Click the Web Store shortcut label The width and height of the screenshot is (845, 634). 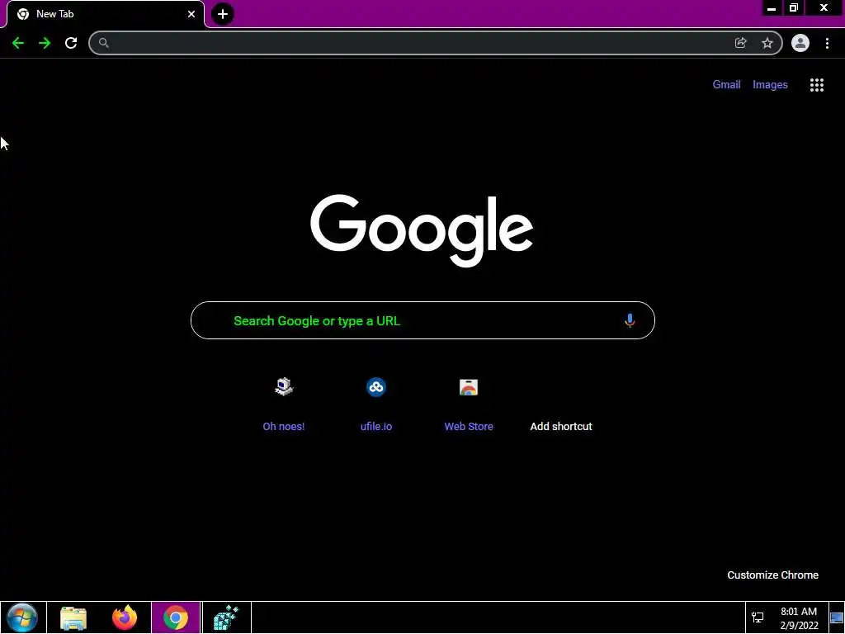(x=469, y=427)
